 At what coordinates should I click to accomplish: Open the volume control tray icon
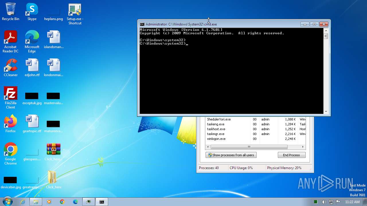coord(324,202)
